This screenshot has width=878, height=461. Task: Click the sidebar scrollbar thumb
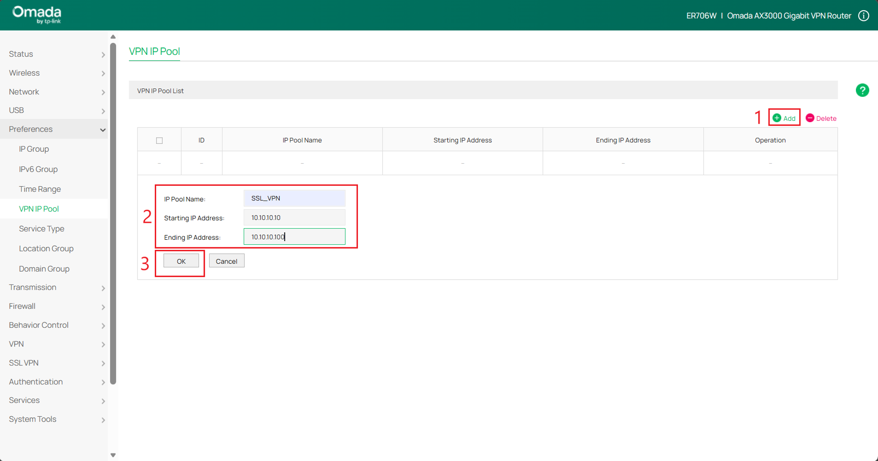[113, 213]
